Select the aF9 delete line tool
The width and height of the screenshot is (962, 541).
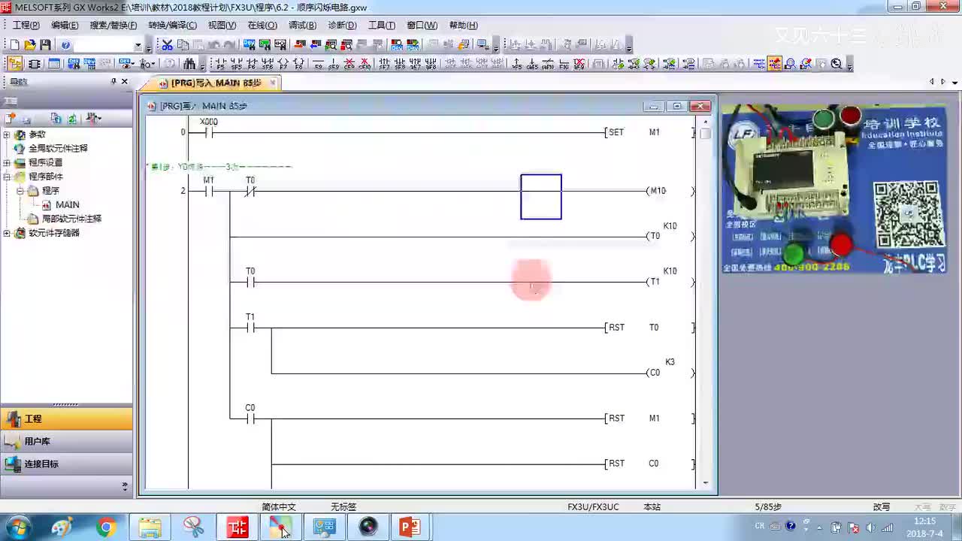(579, 64)
